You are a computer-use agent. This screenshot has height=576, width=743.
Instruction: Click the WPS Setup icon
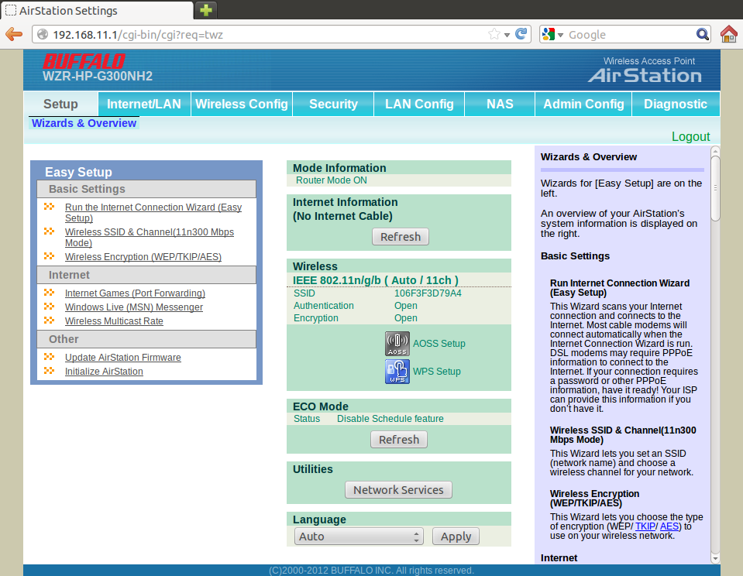(x=397, y=372)
